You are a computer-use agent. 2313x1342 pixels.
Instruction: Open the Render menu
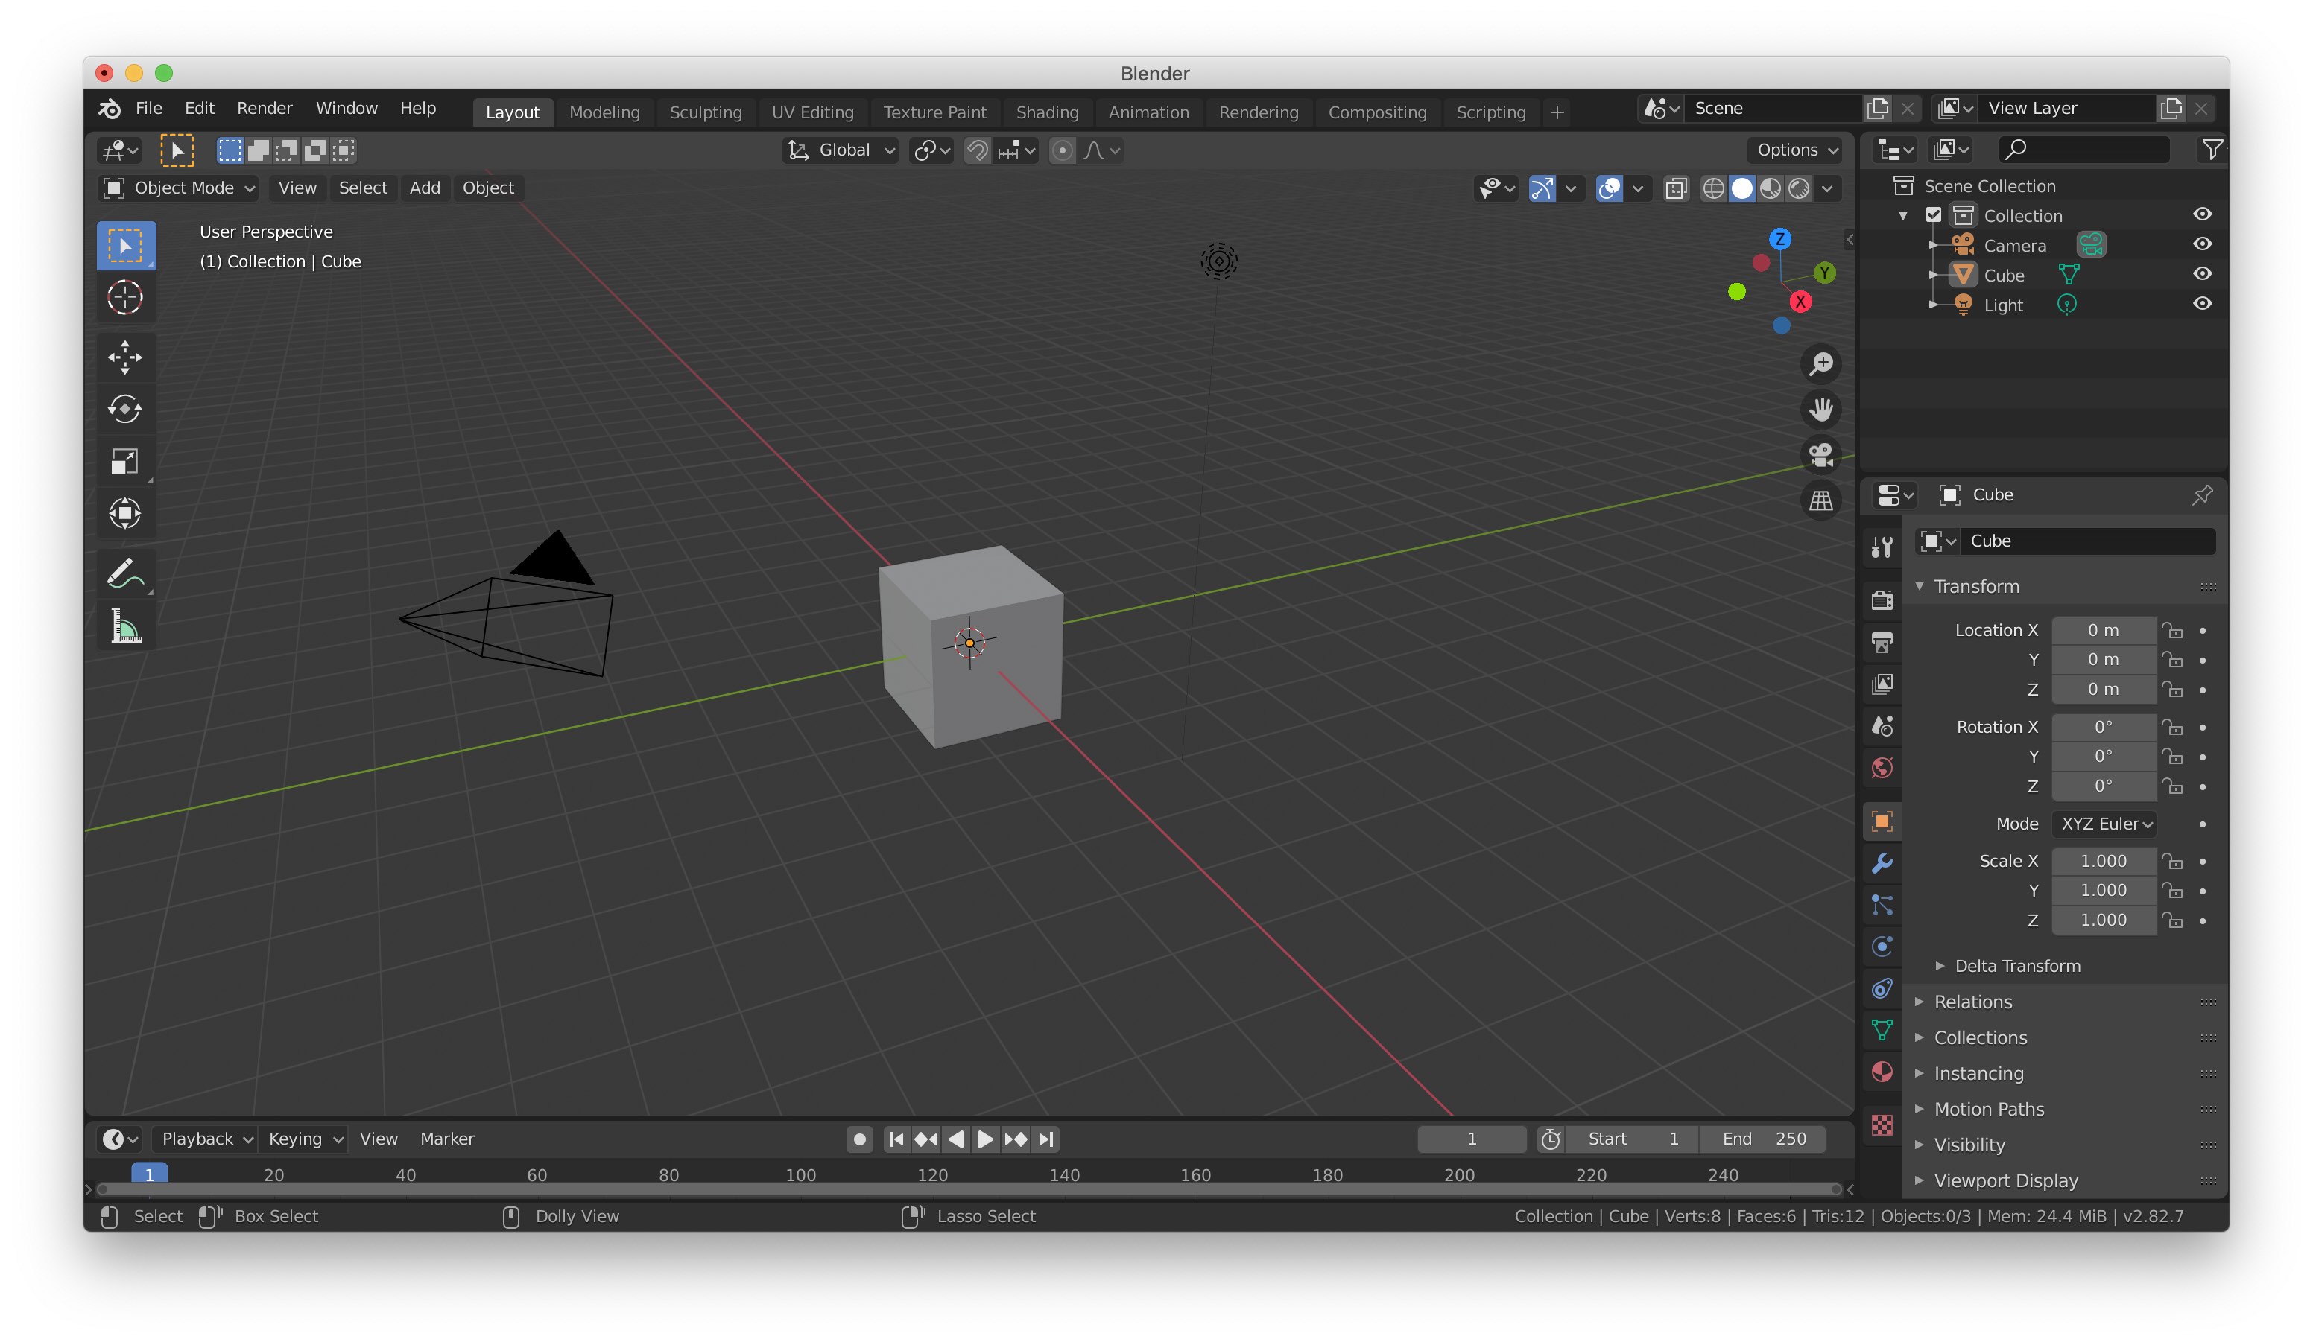265,108
